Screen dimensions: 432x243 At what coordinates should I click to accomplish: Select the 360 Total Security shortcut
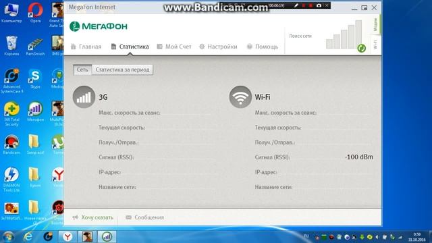[11, 114]
